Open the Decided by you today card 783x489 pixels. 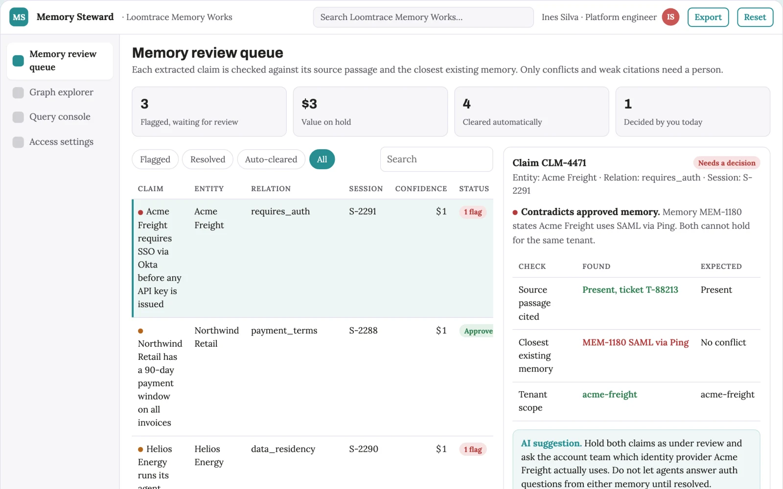tap(692, 111)
